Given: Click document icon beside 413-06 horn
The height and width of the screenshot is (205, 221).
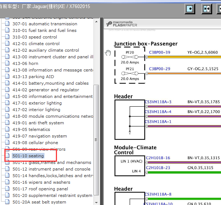Looking at the screenshot, I should (x=7, y=63).
